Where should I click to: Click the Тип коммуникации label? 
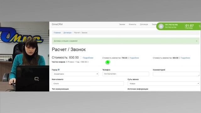(x=60, y=89)
